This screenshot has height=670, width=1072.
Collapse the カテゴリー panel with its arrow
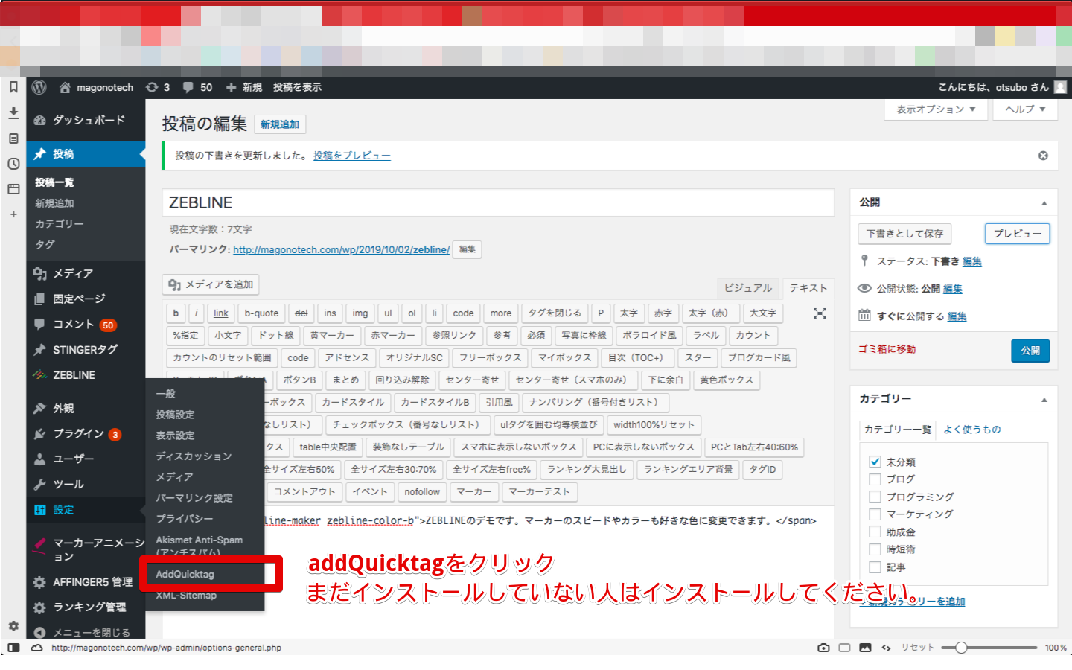click(1044, 399)
